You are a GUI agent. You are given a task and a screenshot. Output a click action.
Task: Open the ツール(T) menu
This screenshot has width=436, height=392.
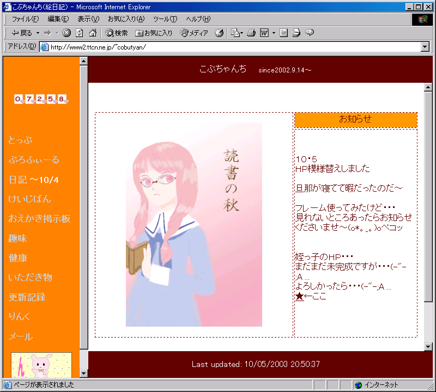(165, 19)
